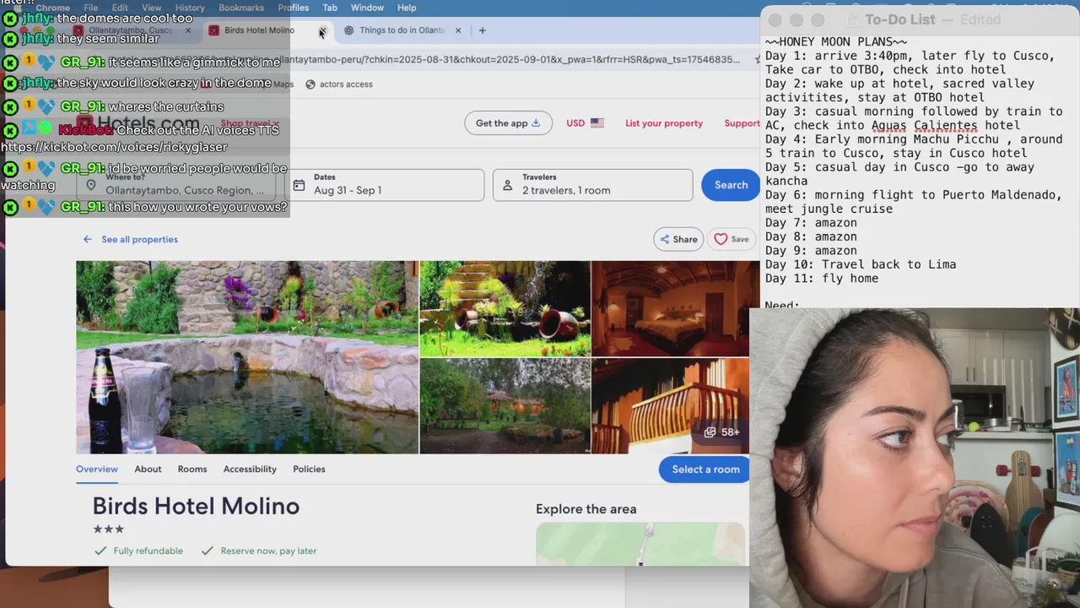Click 'Day 11: fly home' line in To-Do List
Image resolution: width=1080 pixels, height=608 pixels.
(822, 279)
